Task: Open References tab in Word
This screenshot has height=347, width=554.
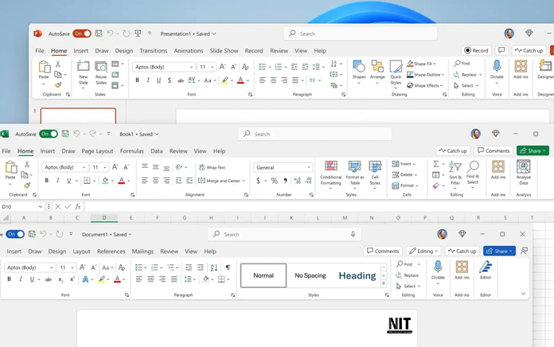Action: (111, 251)
